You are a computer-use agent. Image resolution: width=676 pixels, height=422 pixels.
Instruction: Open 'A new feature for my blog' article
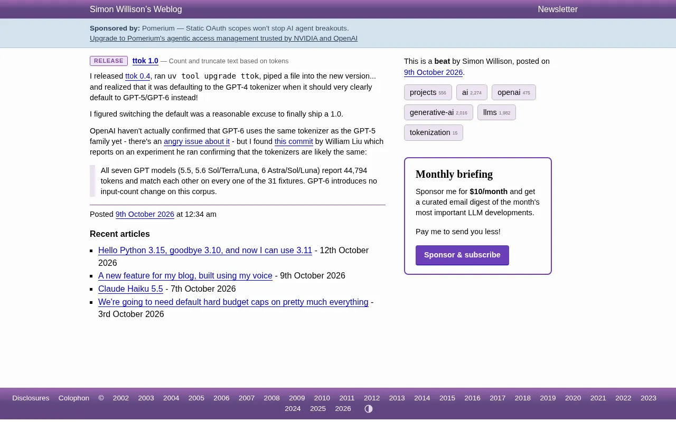coord(185,276)
